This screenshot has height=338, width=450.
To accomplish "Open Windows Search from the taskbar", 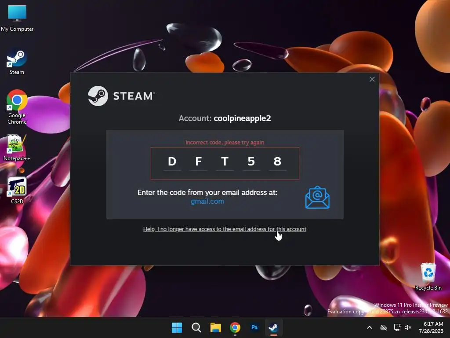I will point(196,327).
